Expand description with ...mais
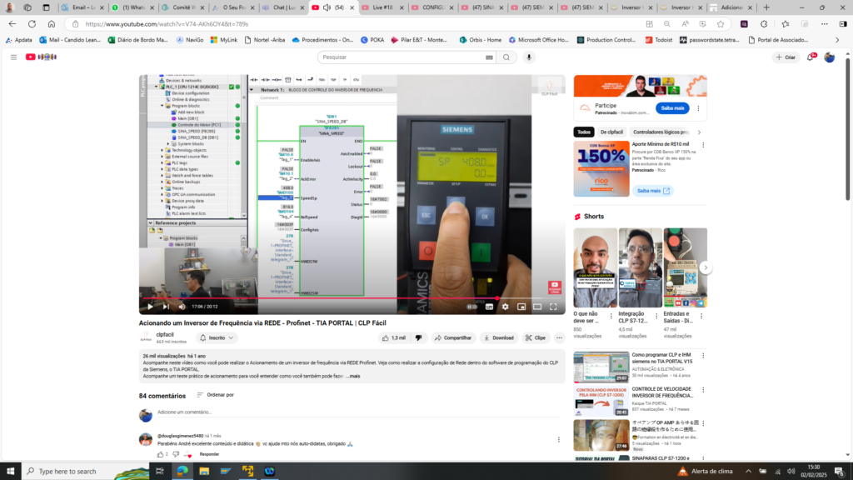This screenshot has width=853, height=480. tap(353, 376)
